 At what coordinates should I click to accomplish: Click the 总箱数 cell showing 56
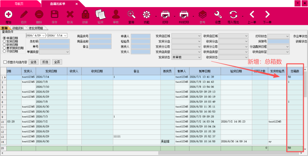click(295, 77)
